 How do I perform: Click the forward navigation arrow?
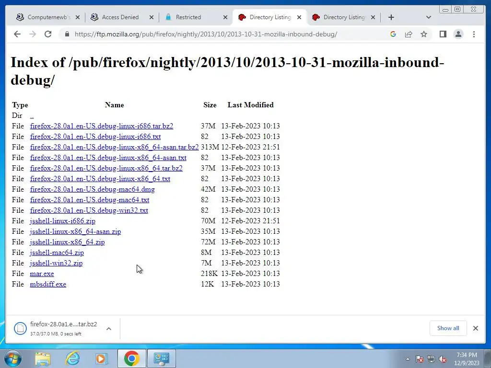tap(33, 34)
